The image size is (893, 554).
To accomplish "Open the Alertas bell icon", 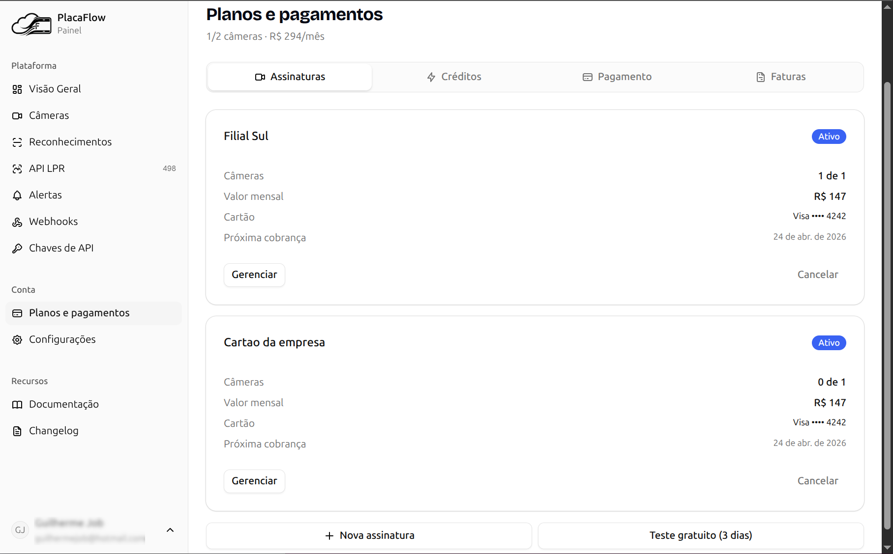I will [17, 195].
